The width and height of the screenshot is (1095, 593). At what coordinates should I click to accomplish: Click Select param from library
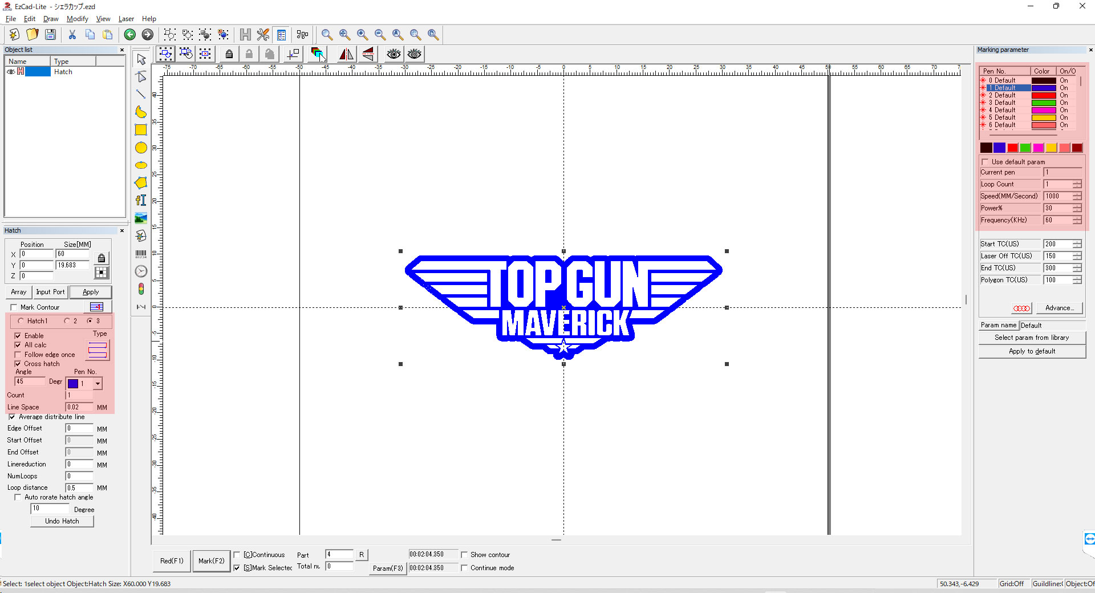(x=1032, y=338)
